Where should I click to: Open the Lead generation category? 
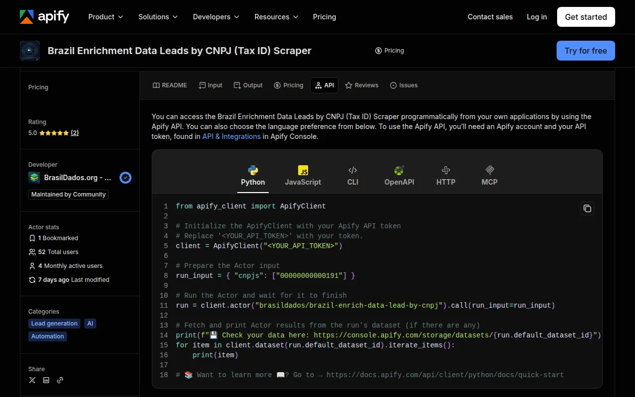(55, 324)
